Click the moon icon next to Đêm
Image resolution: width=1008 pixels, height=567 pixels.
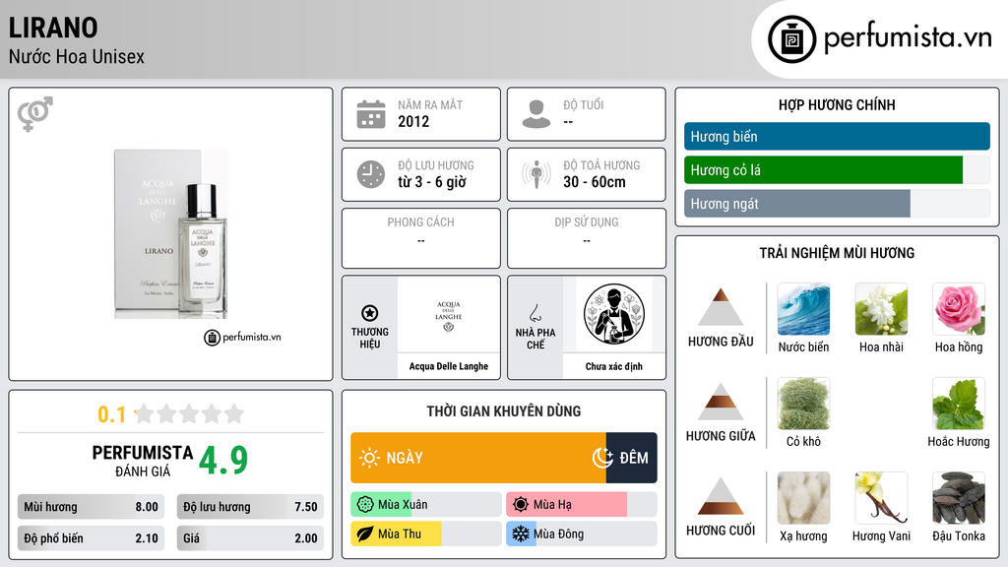[x=602, y=458]
